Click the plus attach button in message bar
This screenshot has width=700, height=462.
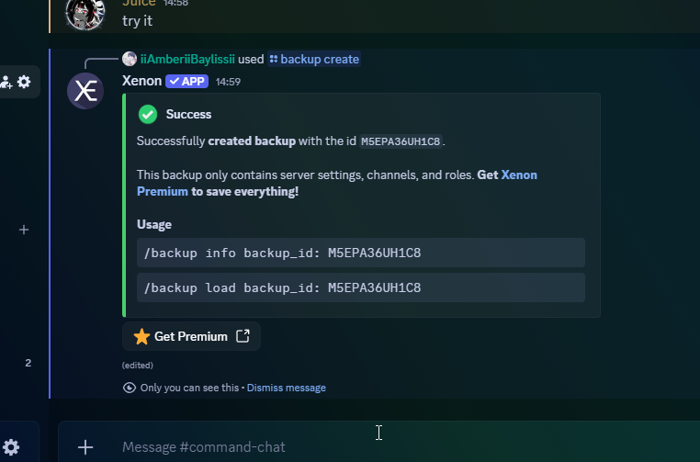click(85, 447)
